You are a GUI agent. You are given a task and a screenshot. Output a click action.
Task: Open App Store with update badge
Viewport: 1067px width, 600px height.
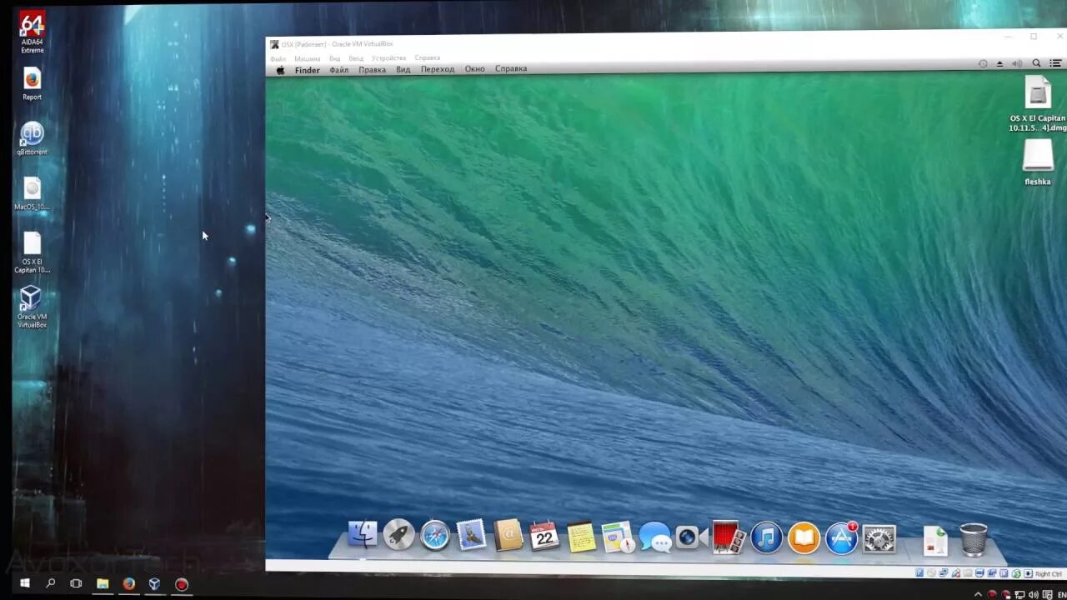841,537
